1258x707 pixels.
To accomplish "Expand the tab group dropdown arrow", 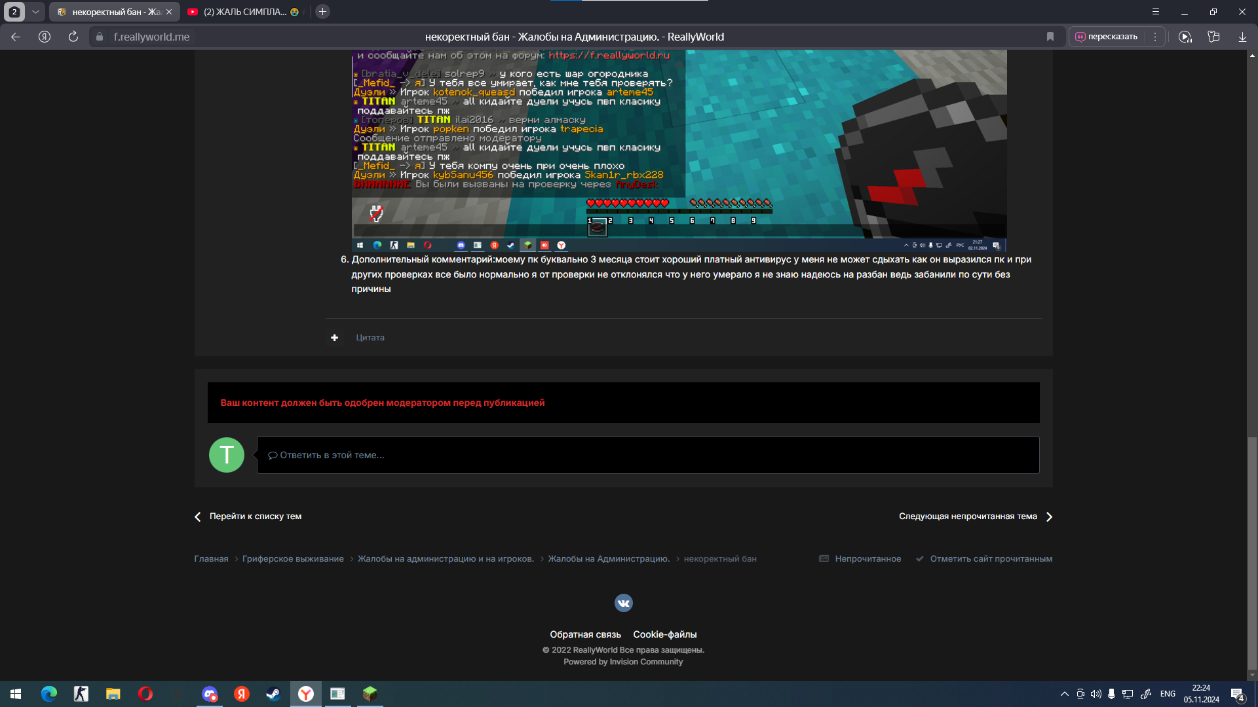I will [x=35, y=12].
